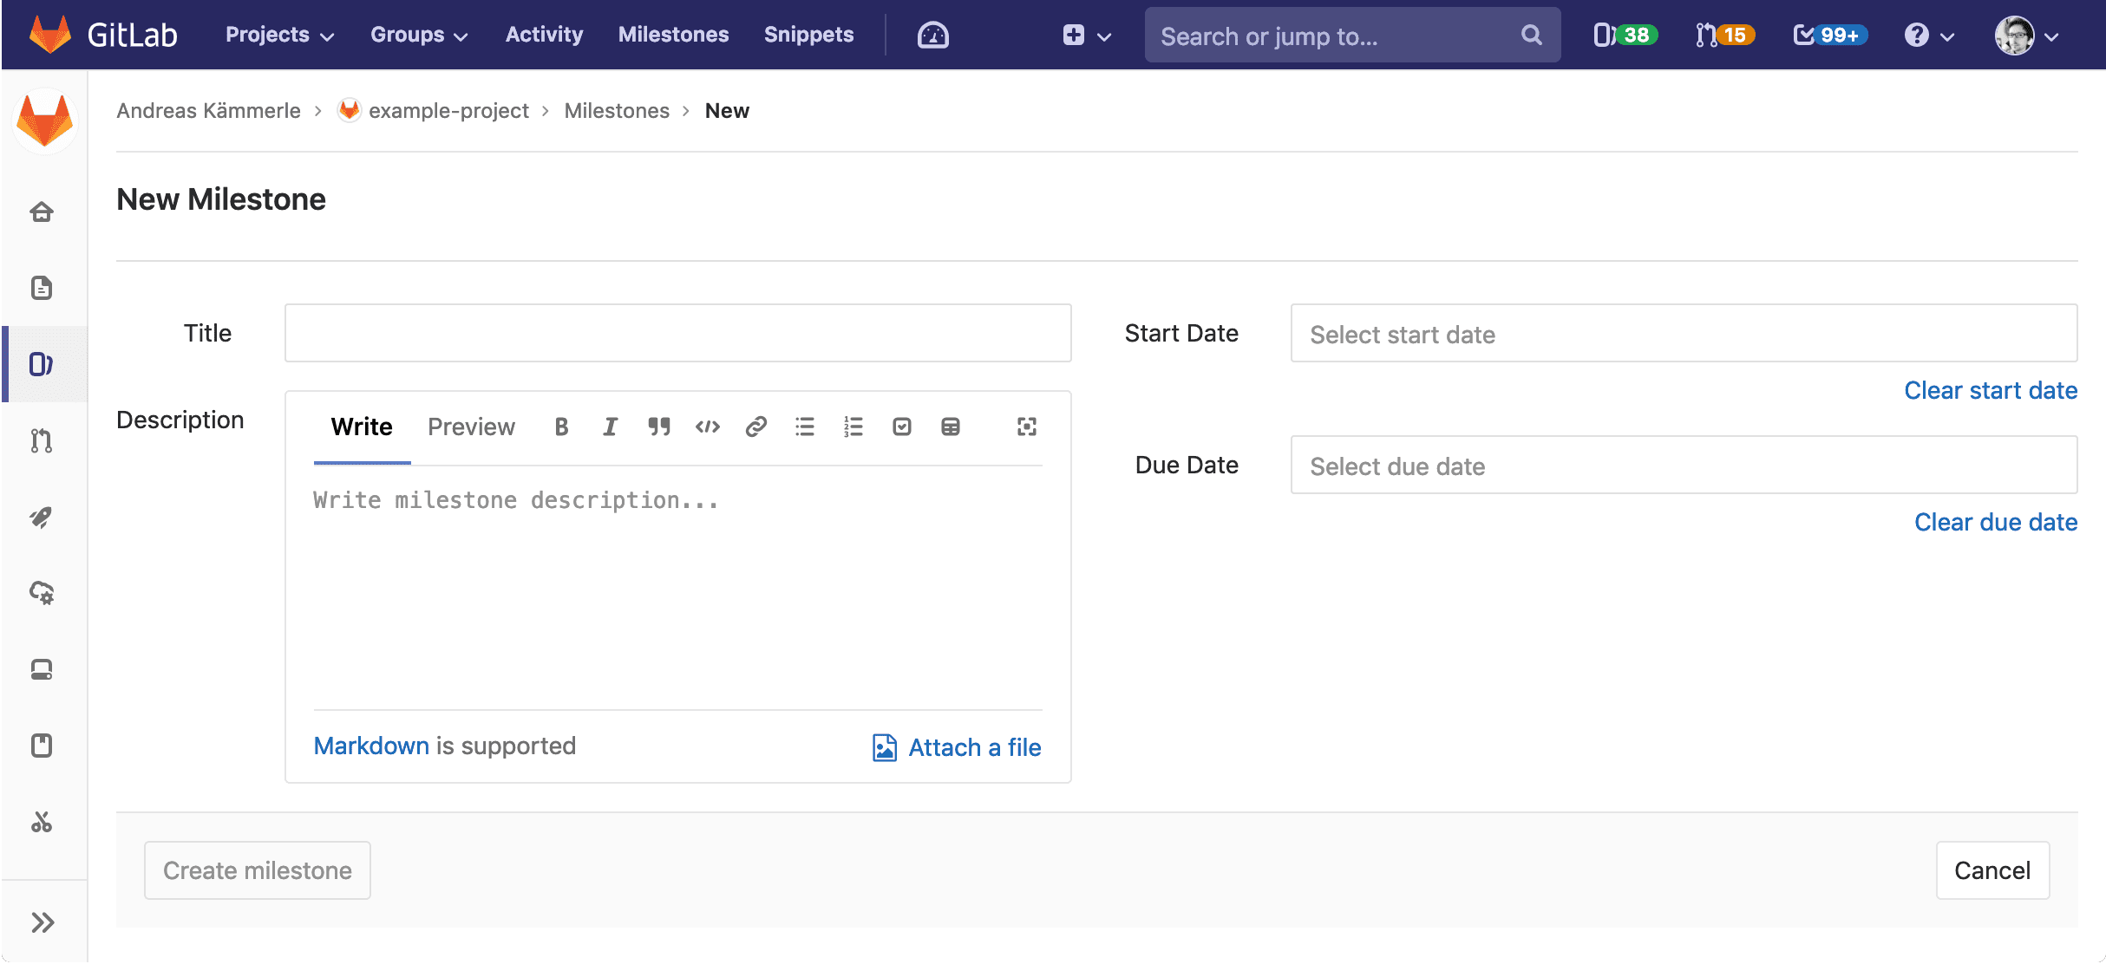The width and height of the screenshot is (2106, 964).
Task: Open the issues counter in the navbar
Action: tap(1624, 35)
